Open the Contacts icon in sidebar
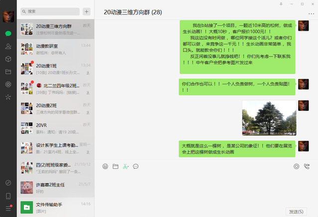This screenshot has width=318, height=217. 8,46
